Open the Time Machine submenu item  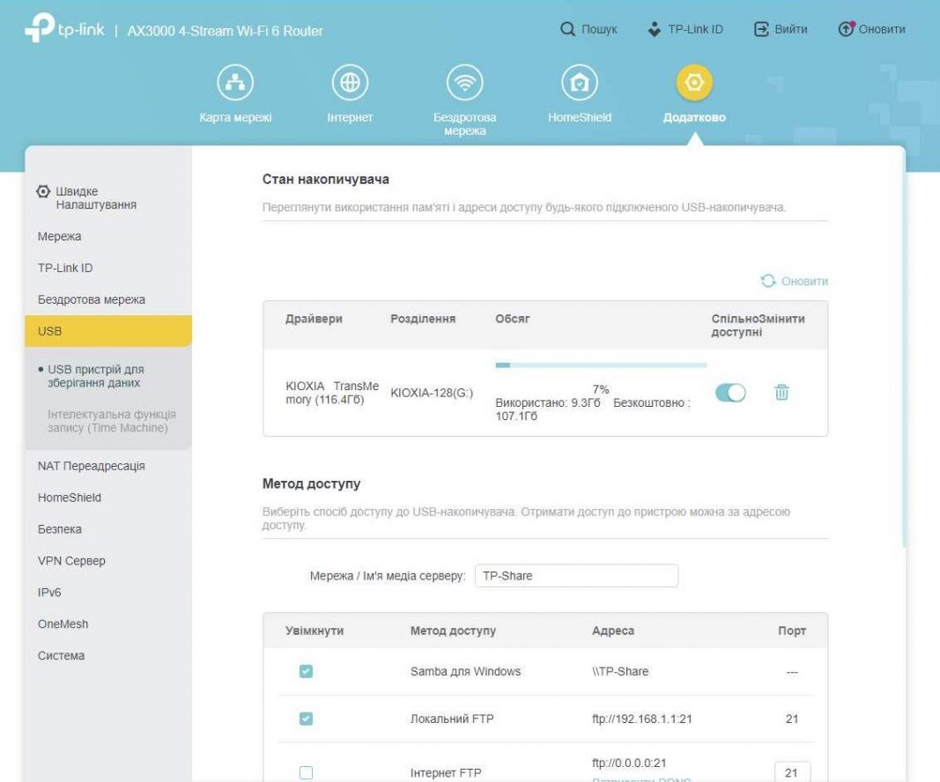(x=111, y=421)
